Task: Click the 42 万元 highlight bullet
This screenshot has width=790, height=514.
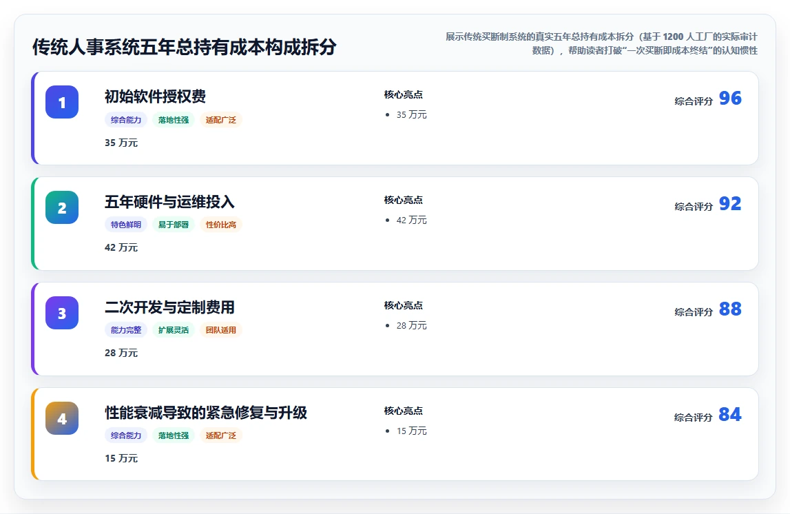Action: coord(411,220)
